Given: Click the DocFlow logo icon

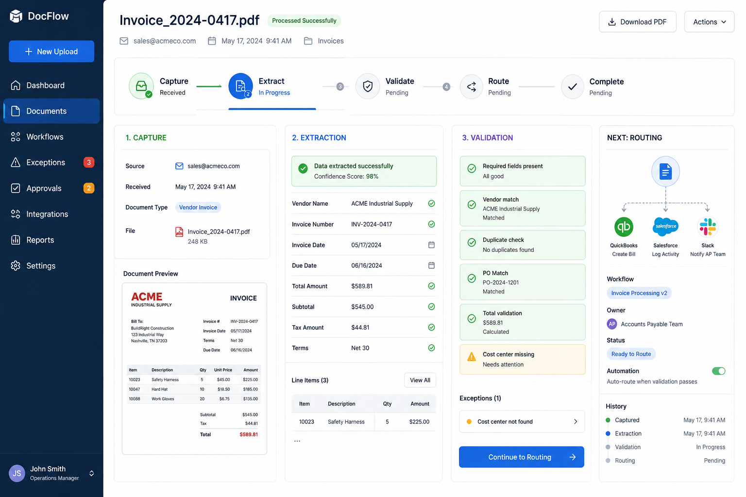Looking at the screenshot, I should [16, 16].
